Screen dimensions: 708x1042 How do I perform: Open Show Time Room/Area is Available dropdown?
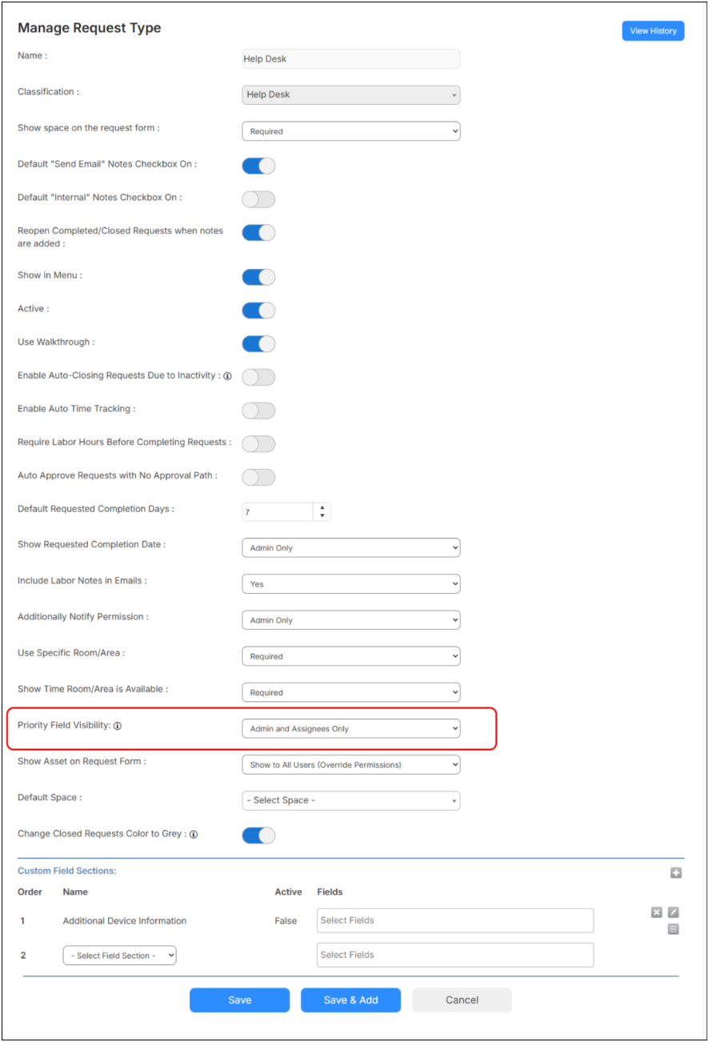coord(351,692)
